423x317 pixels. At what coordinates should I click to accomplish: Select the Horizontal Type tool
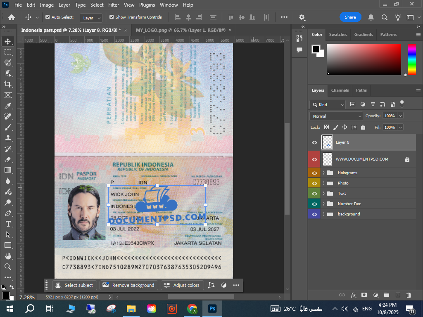coord(7,224)
